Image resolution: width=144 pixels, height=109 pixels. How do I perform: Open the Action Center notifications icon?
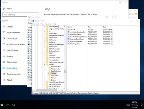(142, 105)
